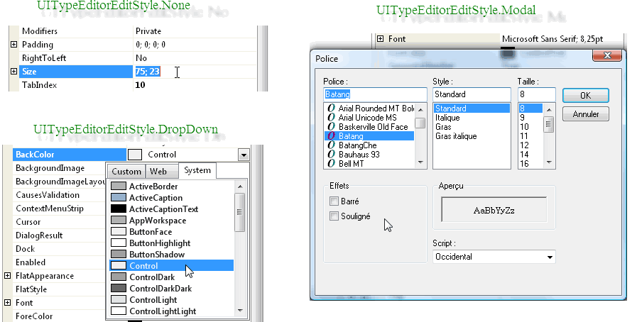Enable the Barré strikethrough checkbox
Viewport: 637px width, 322px height.
click(334, 202)
